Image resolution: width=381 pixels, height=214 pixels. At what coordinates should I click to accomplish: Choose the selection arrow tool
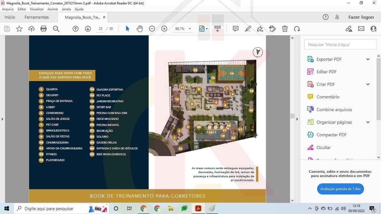tap(127, 29)
